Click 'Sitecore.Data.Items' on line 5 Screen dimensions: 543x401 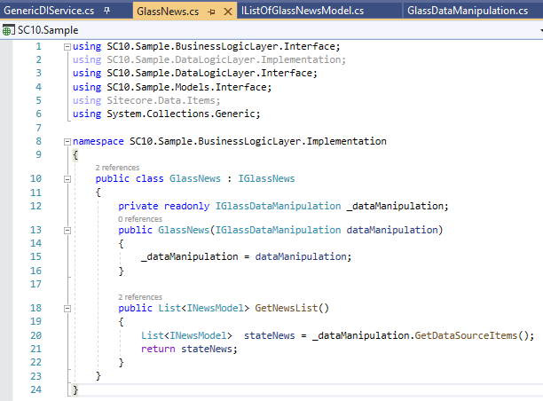point(161,100)
